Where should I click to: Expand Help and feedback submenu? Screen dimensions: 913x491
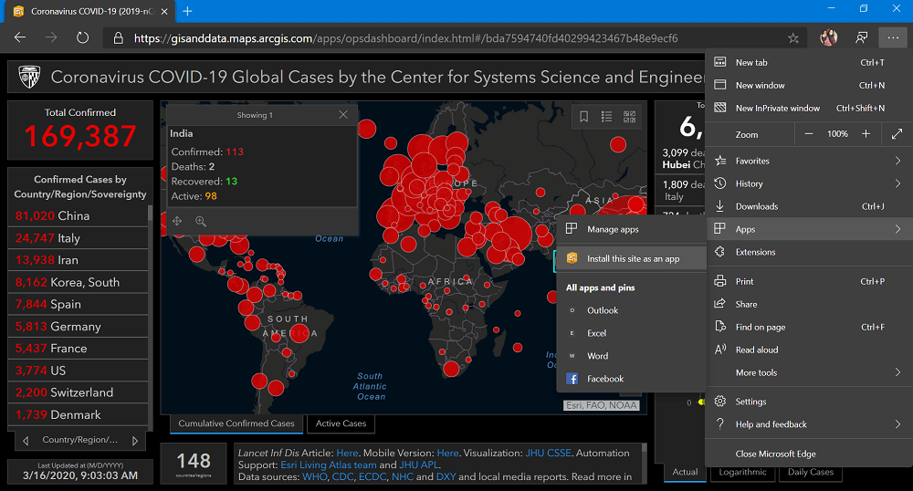tap(809, 424)
